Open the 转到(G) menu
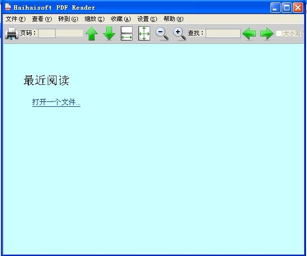 coord(68,19)
